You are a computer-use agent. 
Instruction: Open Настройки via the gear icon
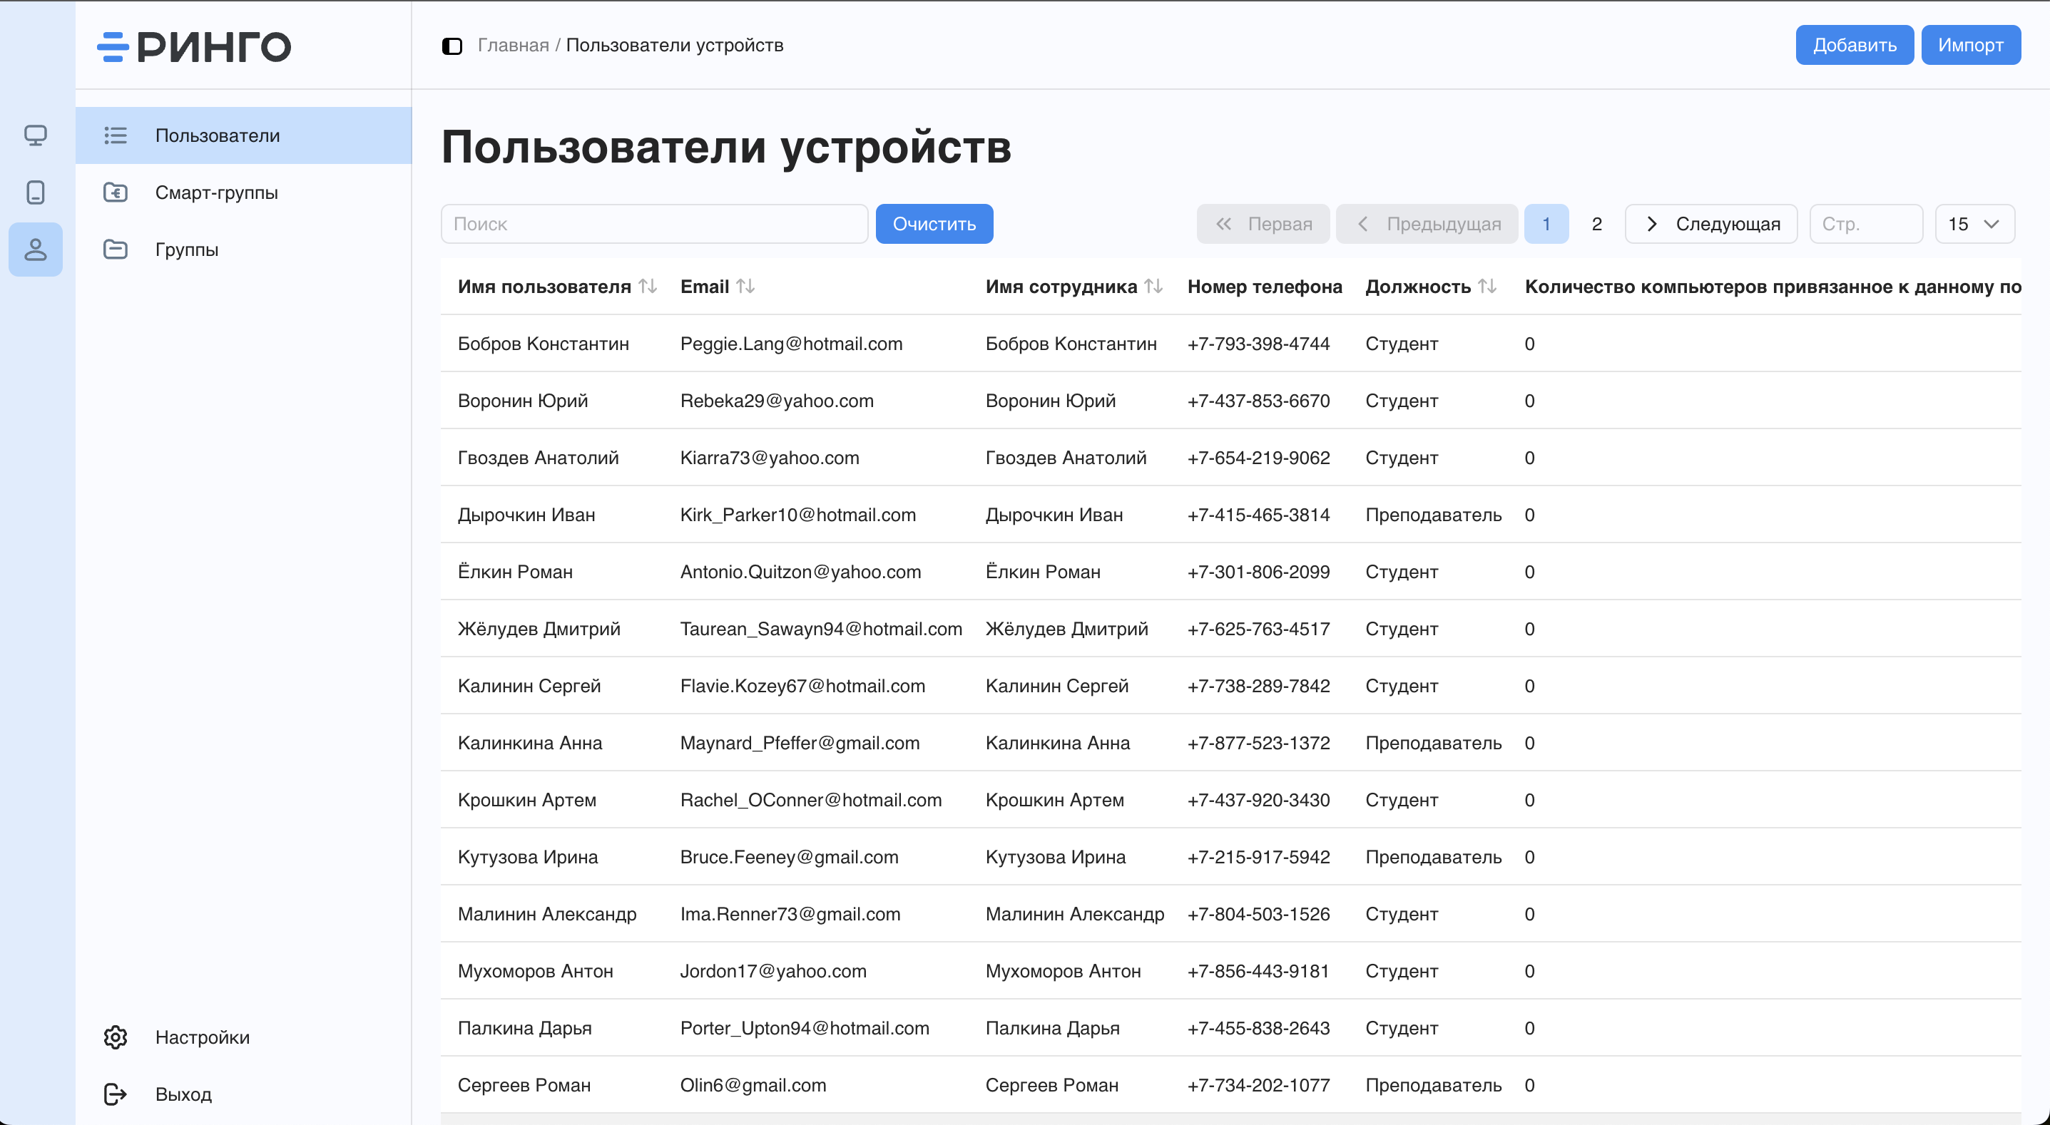[x=116, y=1037]
